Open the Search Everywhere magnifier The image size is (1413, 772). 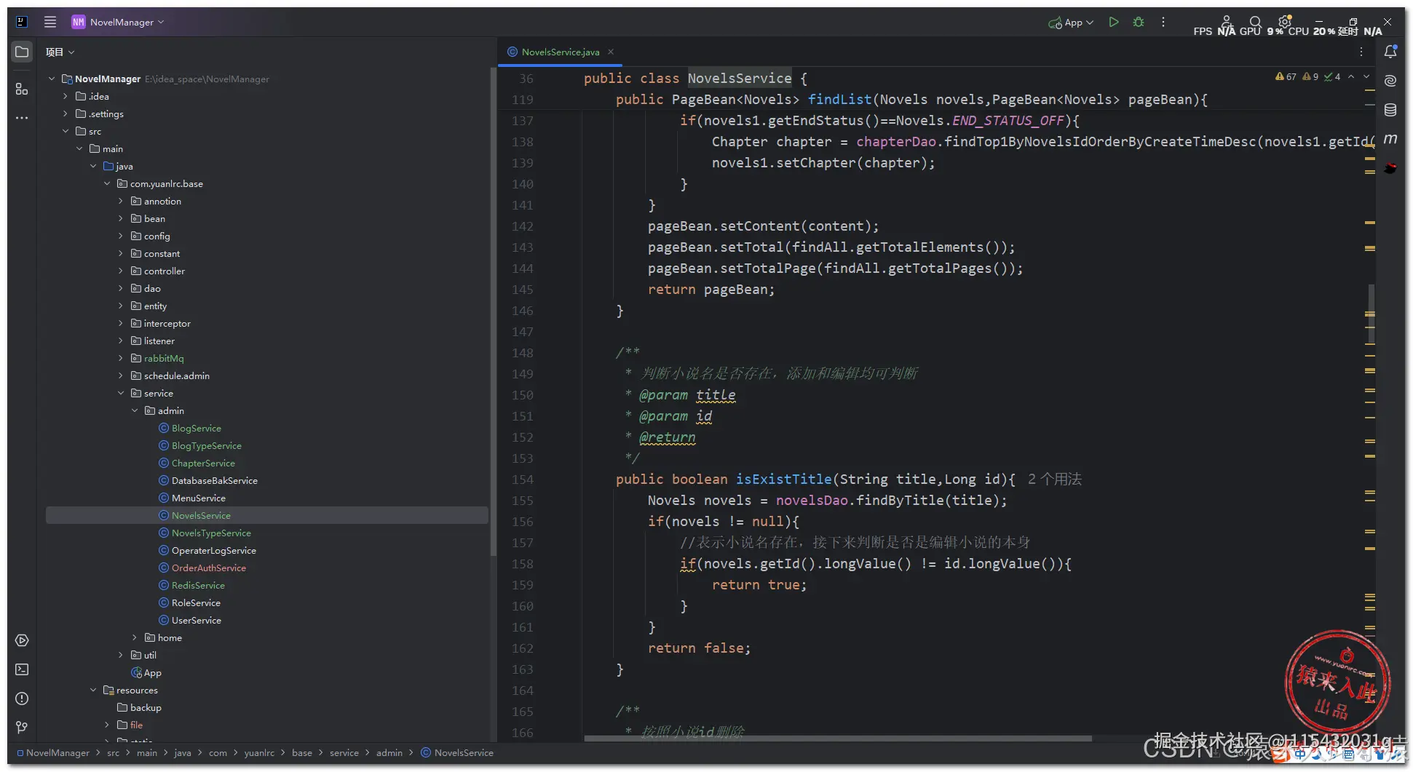pyautogui.click(x=1255, y=22)
